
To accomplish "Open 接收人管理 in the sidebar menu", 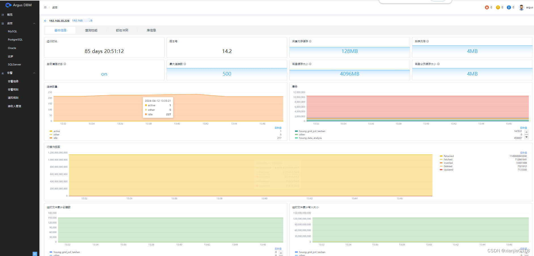I will pos(14,106).
